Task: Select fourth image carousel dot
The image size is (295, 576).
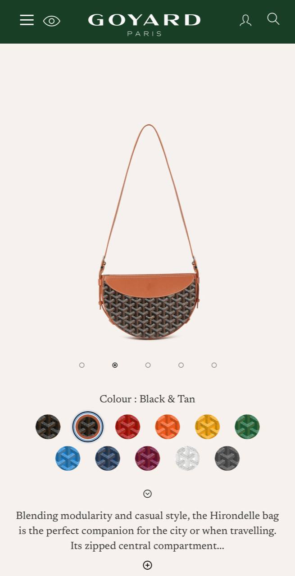Action: pyautogui.click(x=181, y=365)
